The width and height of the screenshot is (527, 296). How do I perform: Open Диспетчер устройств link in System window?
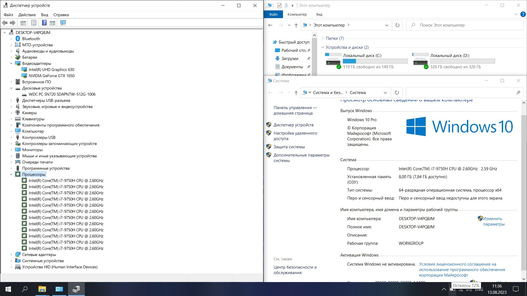tap(293, 125)
